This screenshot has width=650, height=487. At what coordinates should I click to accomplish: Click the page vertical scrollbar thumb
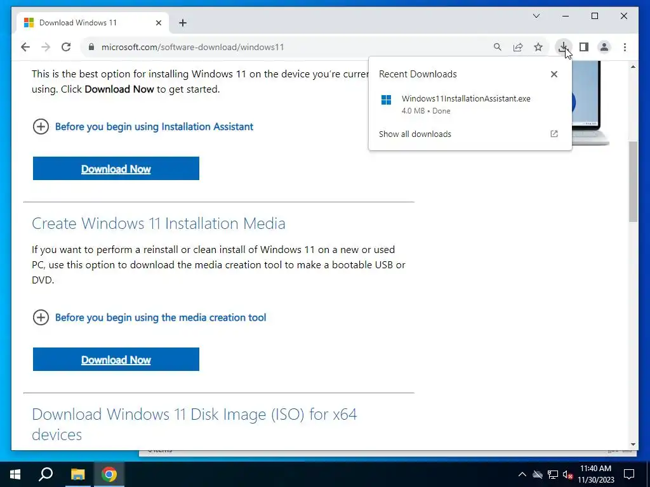(x=633, y=181)
